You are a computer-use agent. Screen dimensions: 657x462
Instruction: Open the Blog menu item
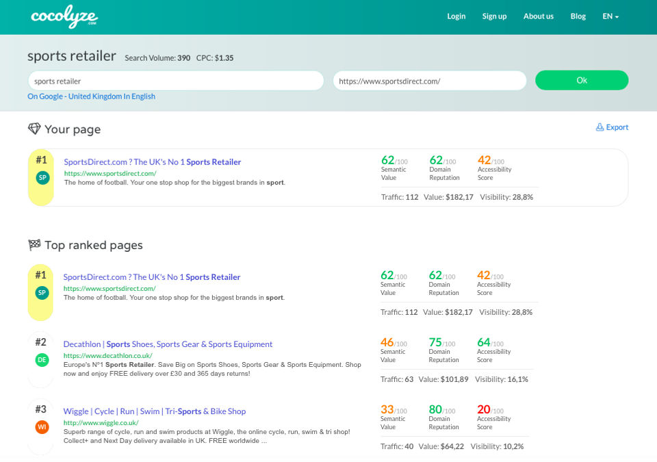point(578,16)
